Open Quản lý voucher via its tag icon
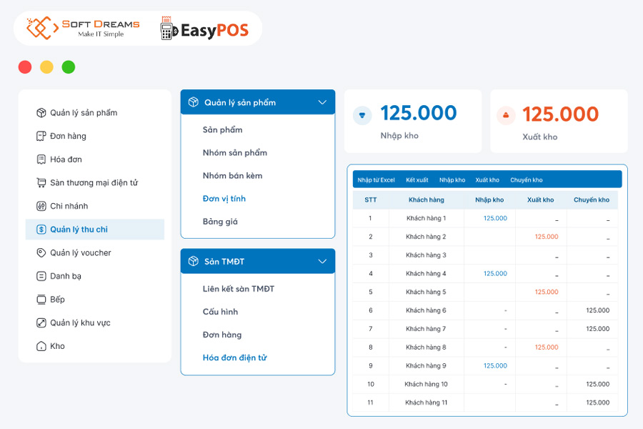 [41, 252]
